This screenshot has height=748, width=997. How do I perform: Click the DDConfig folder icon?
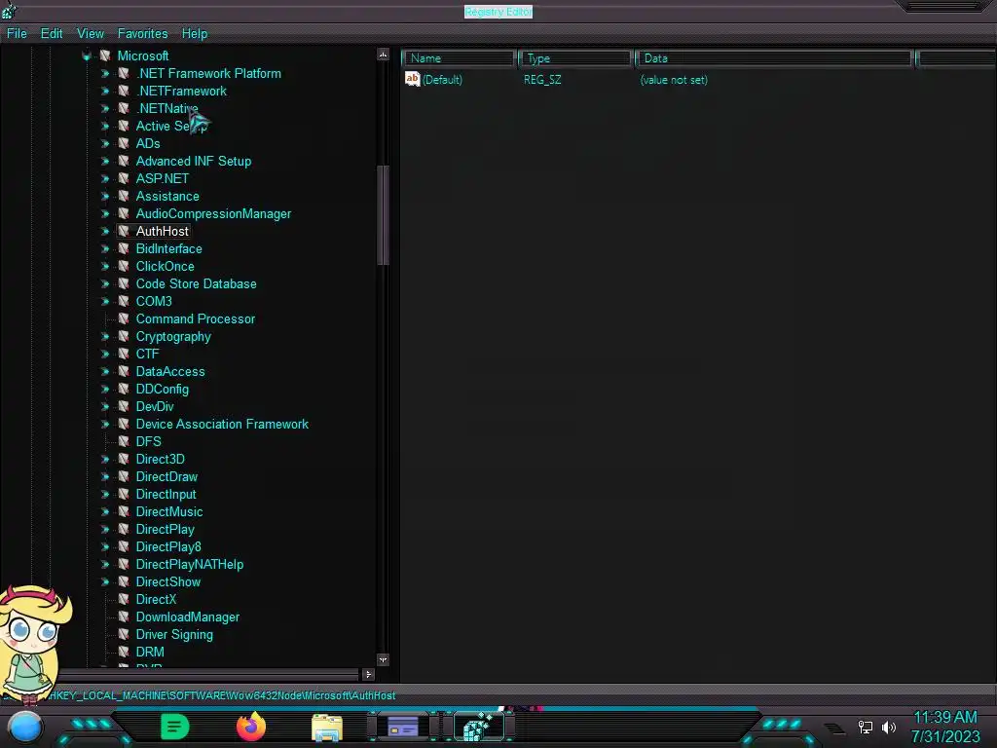click(x=124, y=389)
